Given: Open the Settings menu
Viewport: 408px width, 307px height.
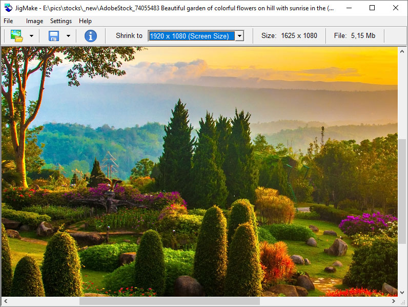Looking at the screenshot, I should tap(61, 21).
